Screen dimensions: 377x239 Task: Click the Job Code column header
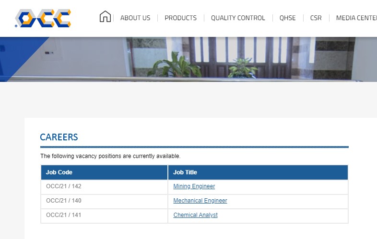[105, 172]
